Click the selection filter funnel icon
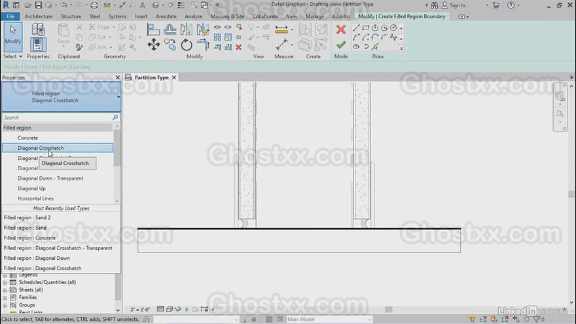This screenshot has height=324, width=576. pyautogui.click(x=537, y=319)
